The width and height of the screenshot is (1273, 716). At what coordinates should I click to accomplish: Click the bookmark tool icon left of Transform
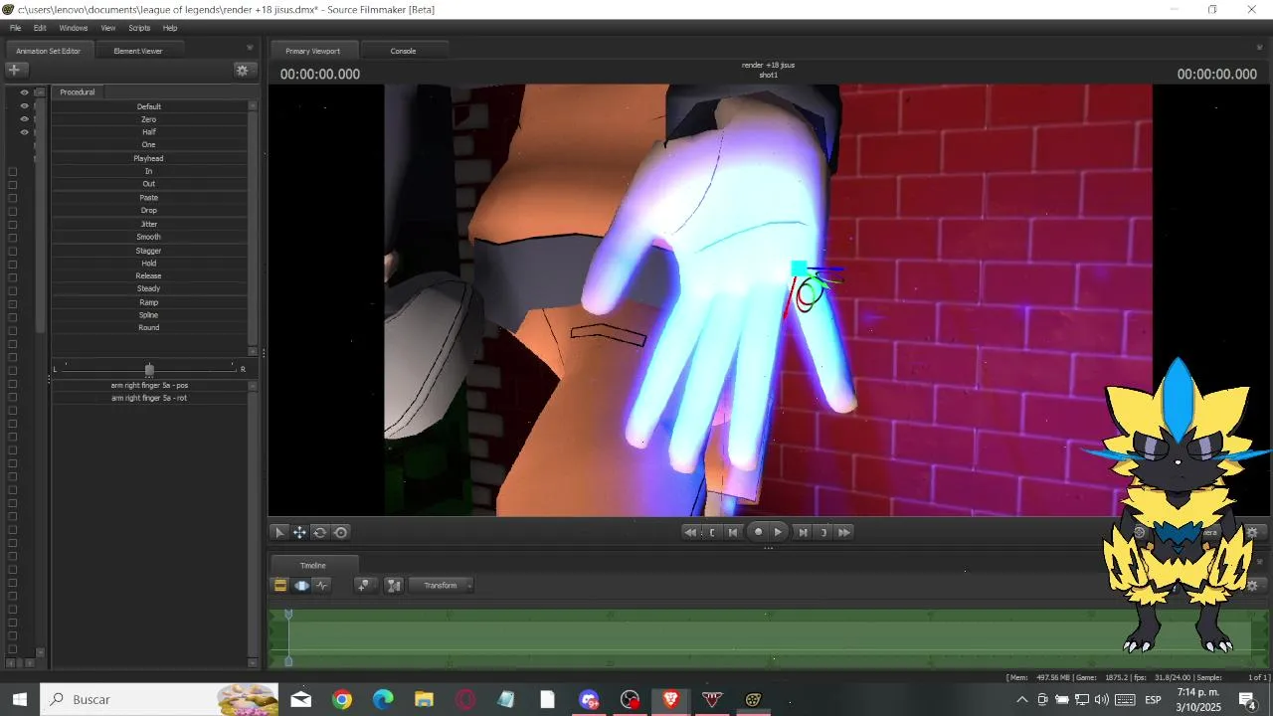pos(365,586)
